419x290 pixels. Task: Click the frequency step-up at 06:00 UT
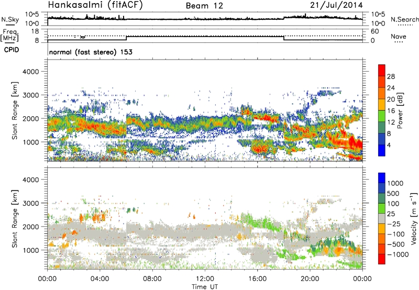click(x=126, y=38)
